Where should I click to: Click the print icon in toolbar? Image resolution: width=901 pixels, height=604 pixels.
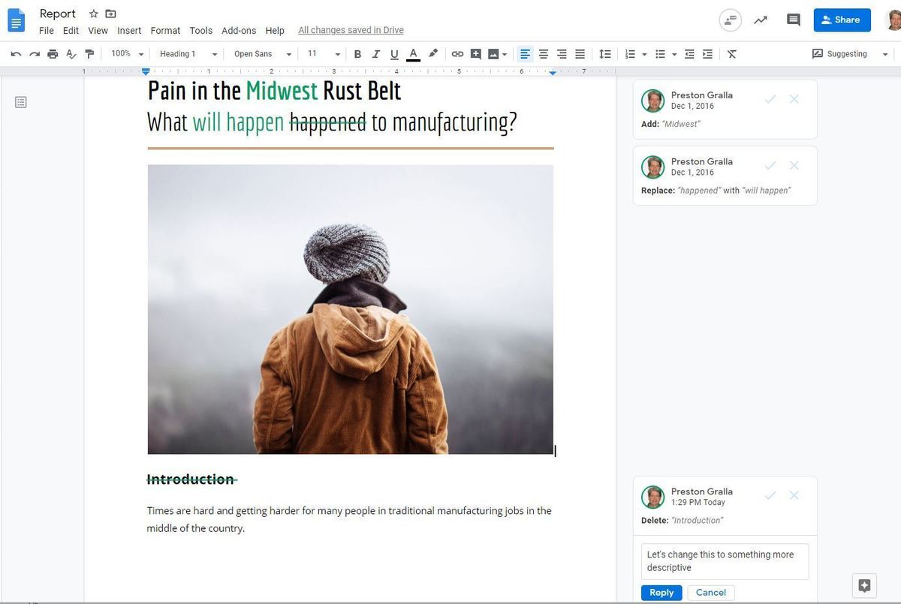[x=53, y=54]
